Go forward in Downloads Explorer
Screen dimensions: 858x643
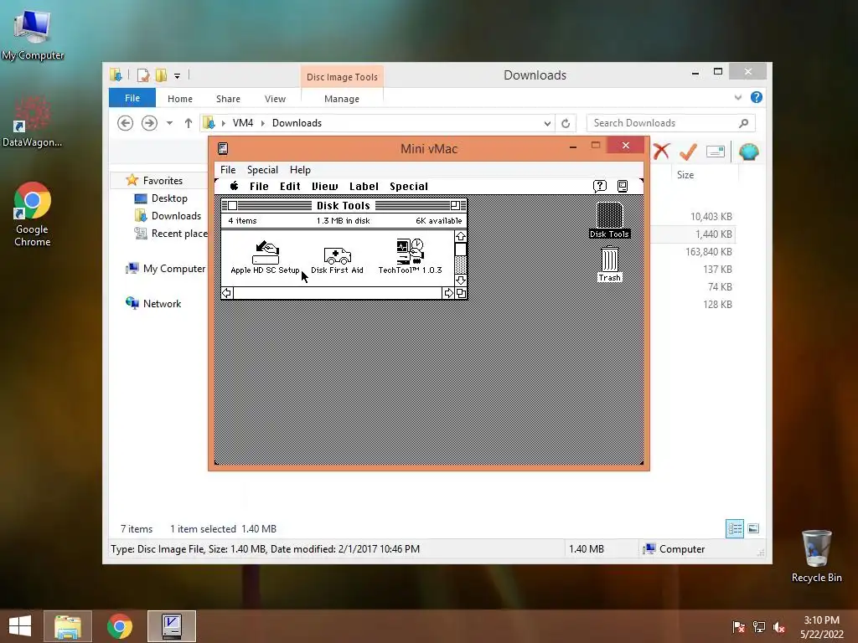click(x=149, y=123)
